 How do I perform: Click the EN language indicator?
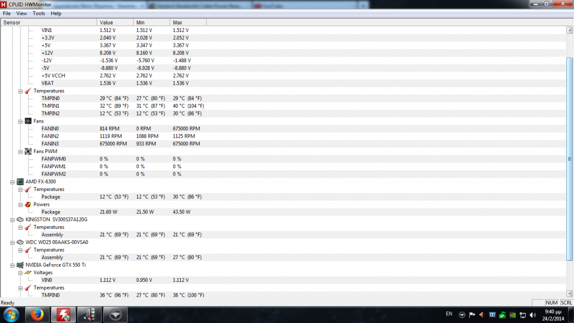coord(449,314)
